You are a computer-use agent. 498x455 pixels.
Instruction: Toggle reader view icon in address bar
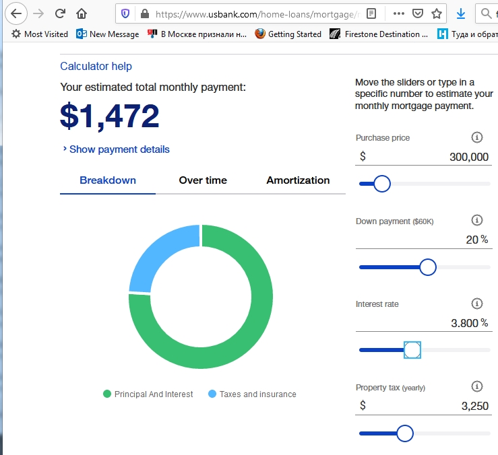tap(371, 13)
